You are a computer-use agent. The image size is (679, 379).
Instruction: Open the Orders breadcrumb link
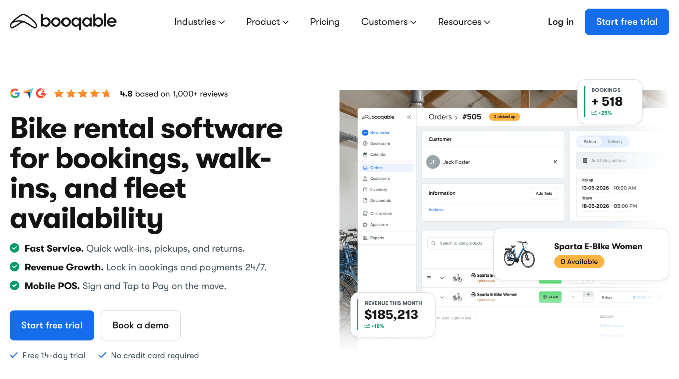[440, 117]
